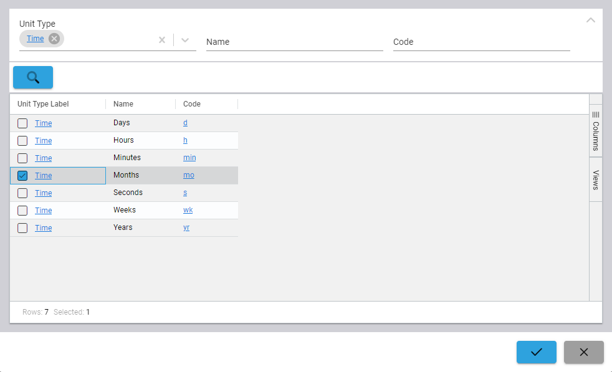Screen dimensions: 612x372
Task: Click the 'd' code link
Action: click(x=185, y=123)
